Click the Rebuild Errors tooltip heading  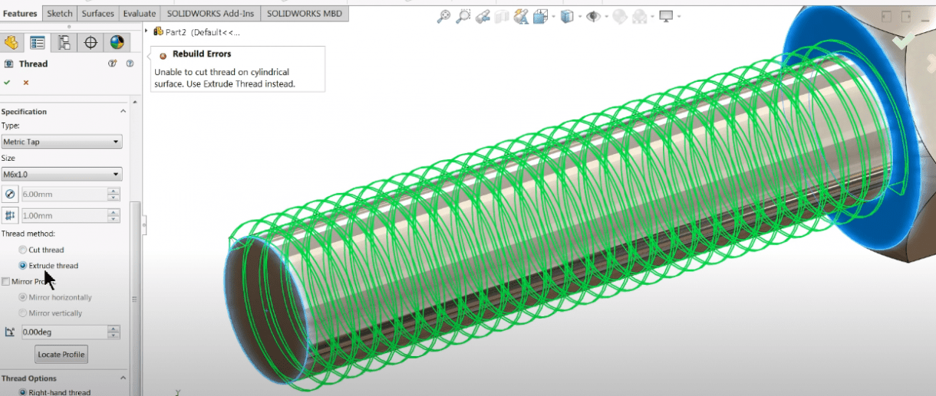[x=202, y=54]
